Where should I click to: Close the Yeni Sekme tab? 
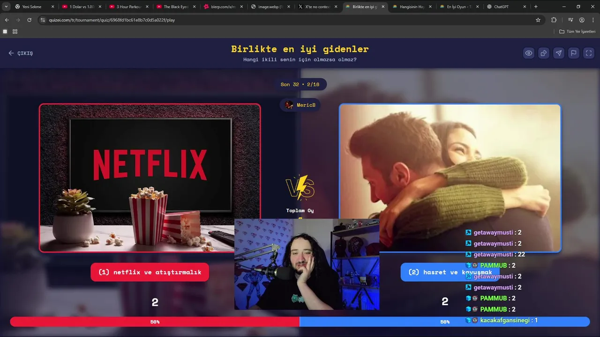[x=52, y=7]
